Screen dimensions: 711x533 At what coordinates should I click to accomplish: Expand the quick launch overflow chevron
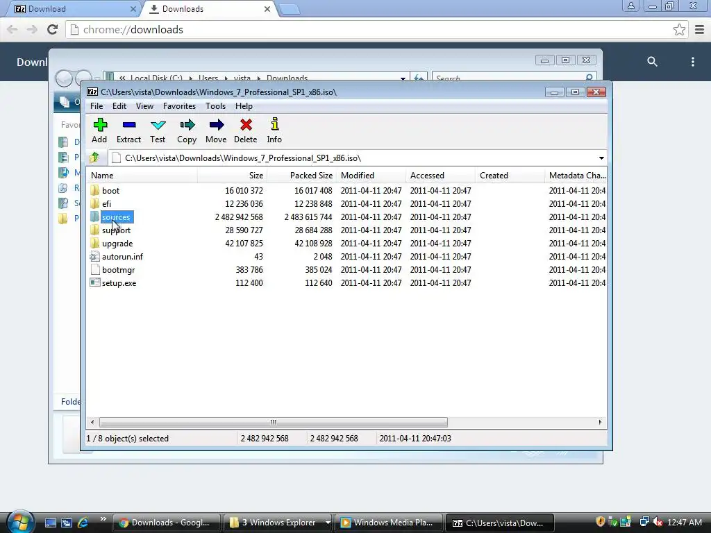tap(103, 519)
